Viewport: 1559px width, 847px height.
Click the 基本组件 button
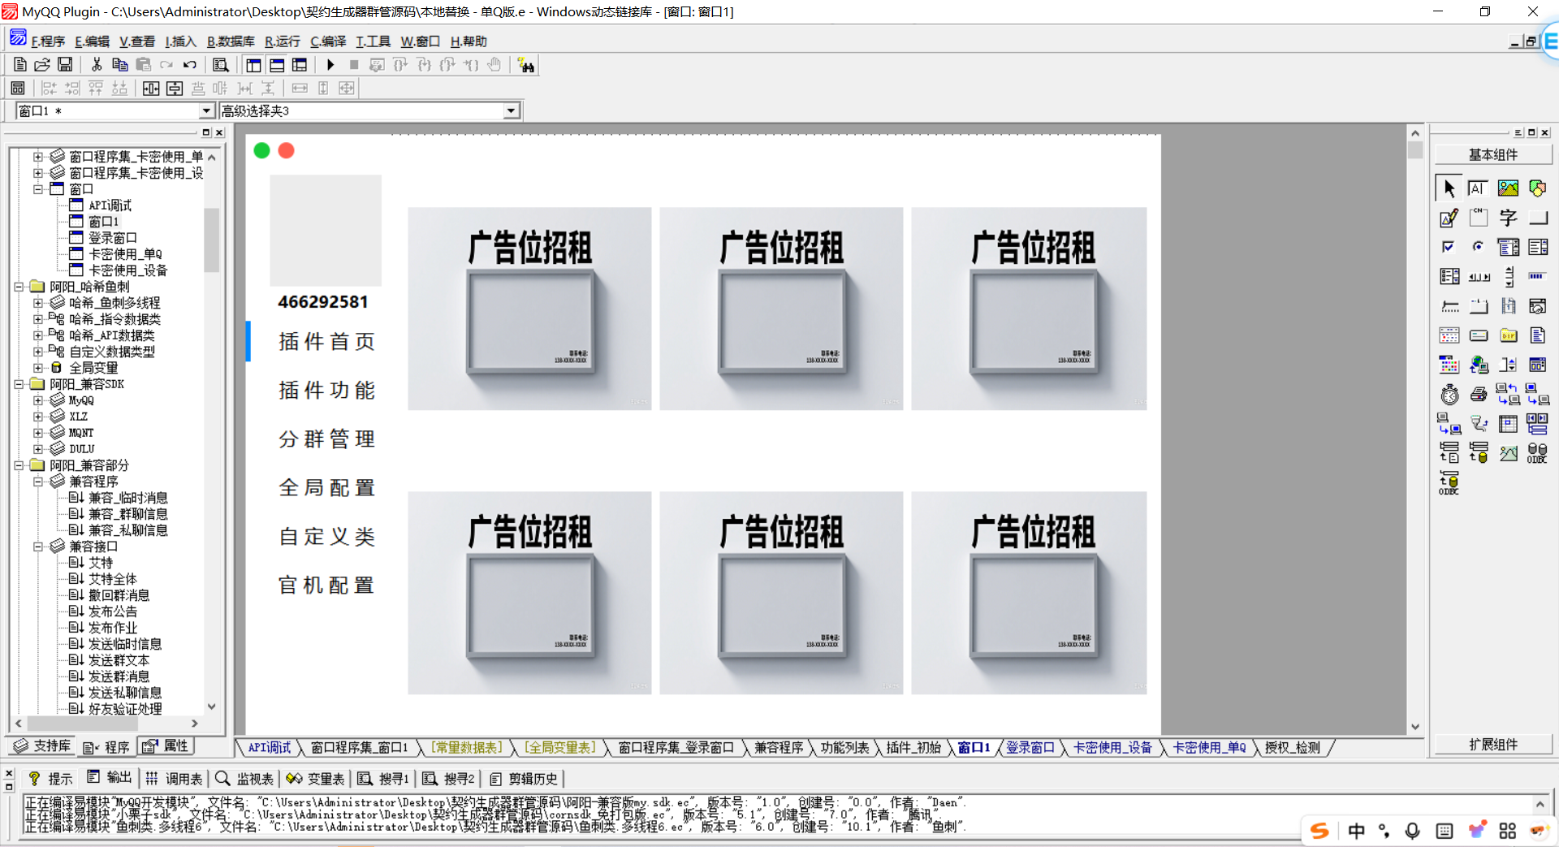(x=1492, y=154)
